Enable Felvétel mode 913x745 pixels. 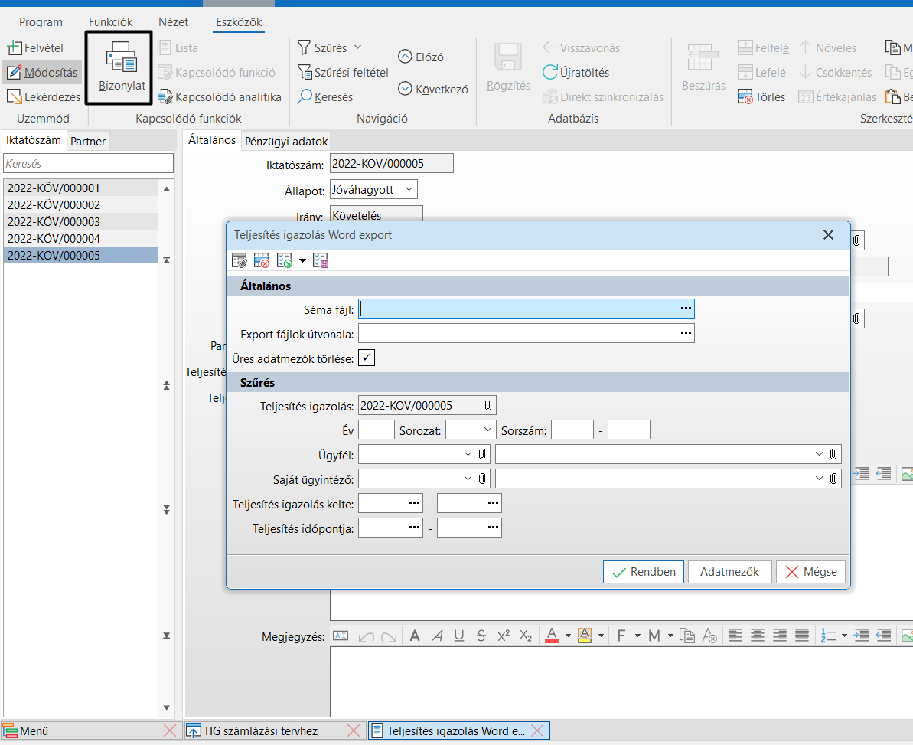click(x=36, y=48)
